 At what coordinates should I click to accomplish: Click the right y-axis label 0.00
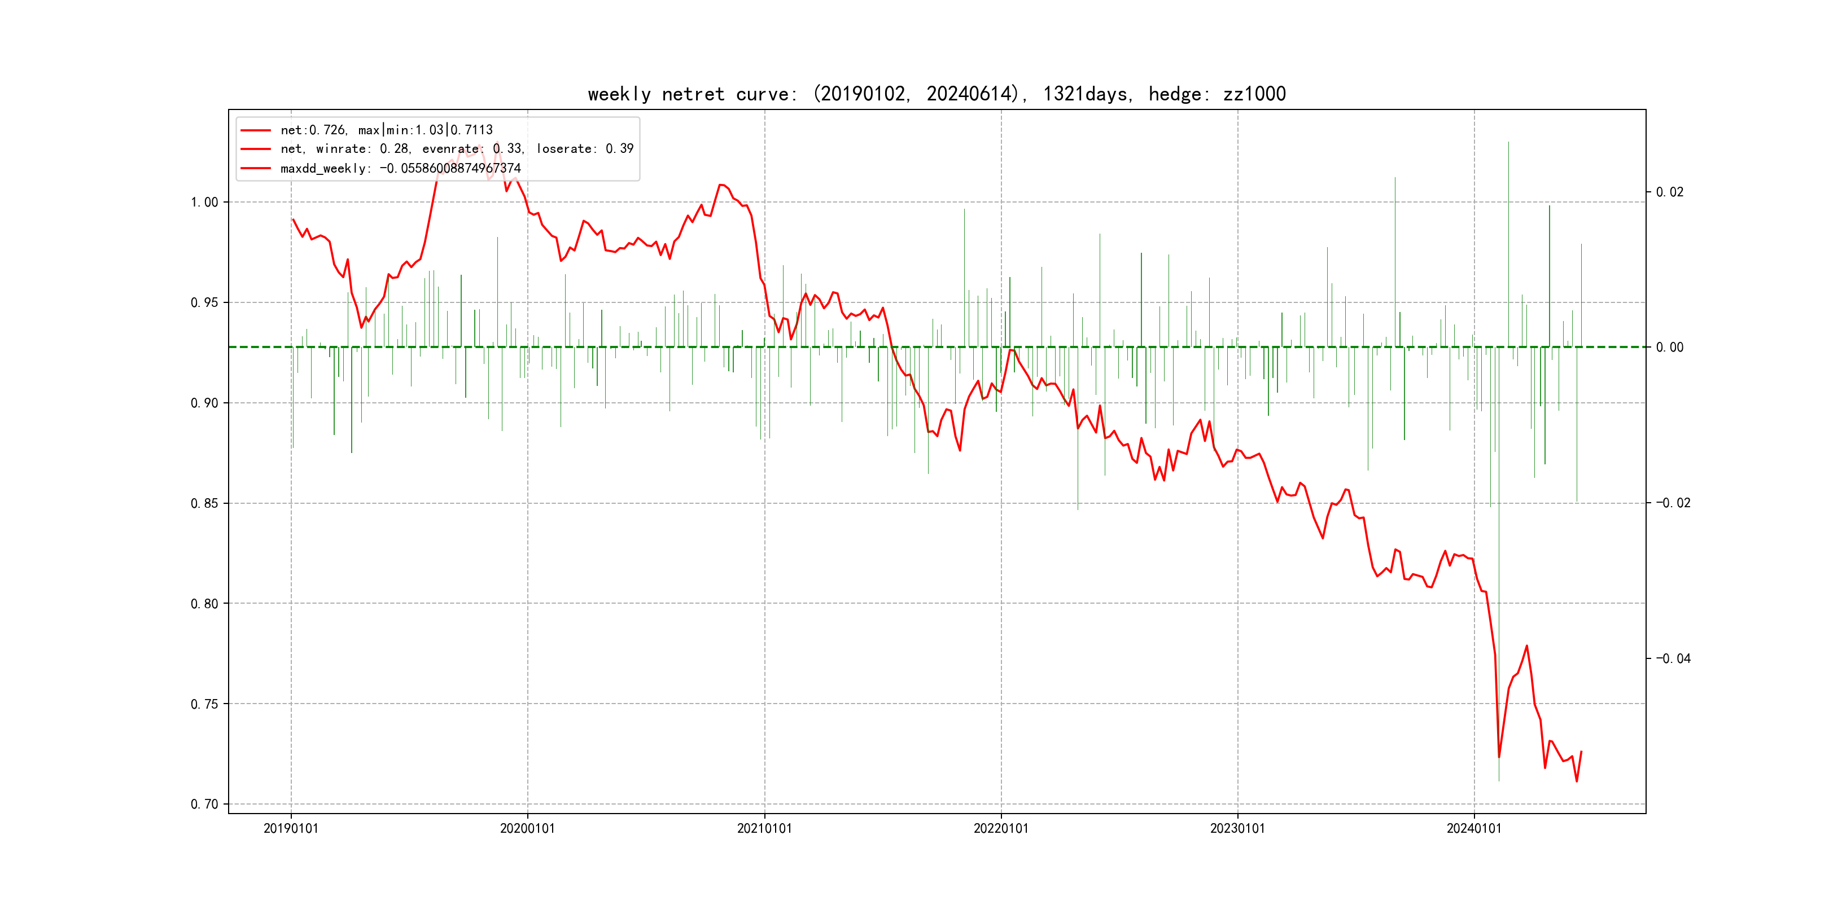pyautogui.click(x=1669, y=347)
